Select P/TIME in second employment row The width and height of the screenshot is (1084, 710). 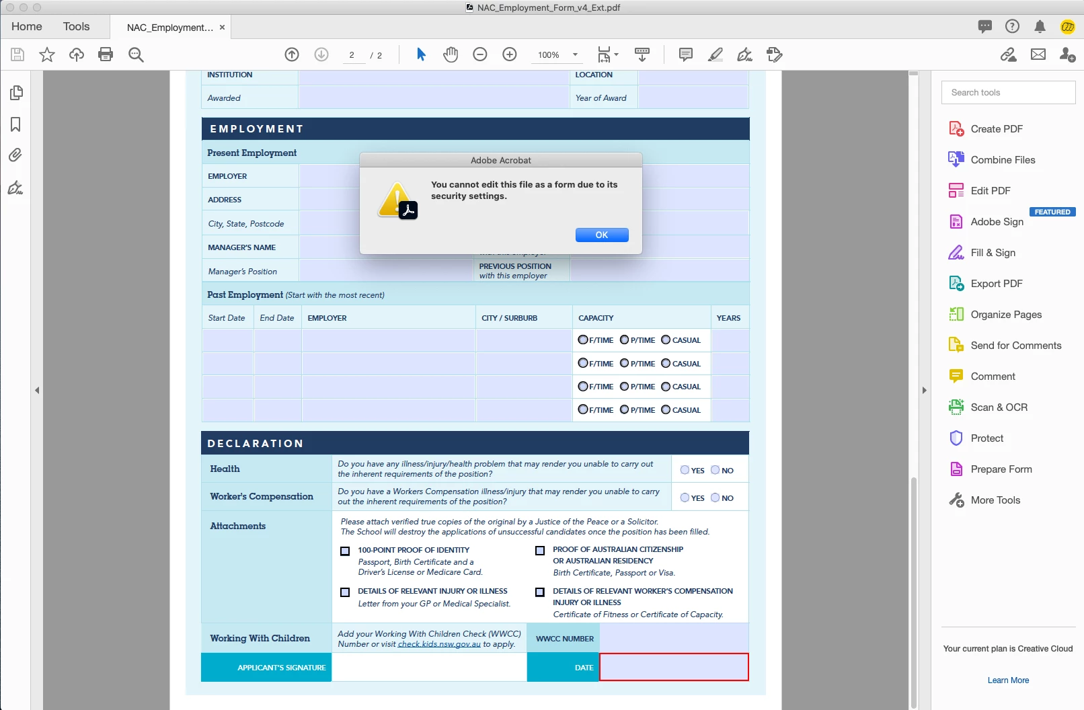click(x=624, y=363)
